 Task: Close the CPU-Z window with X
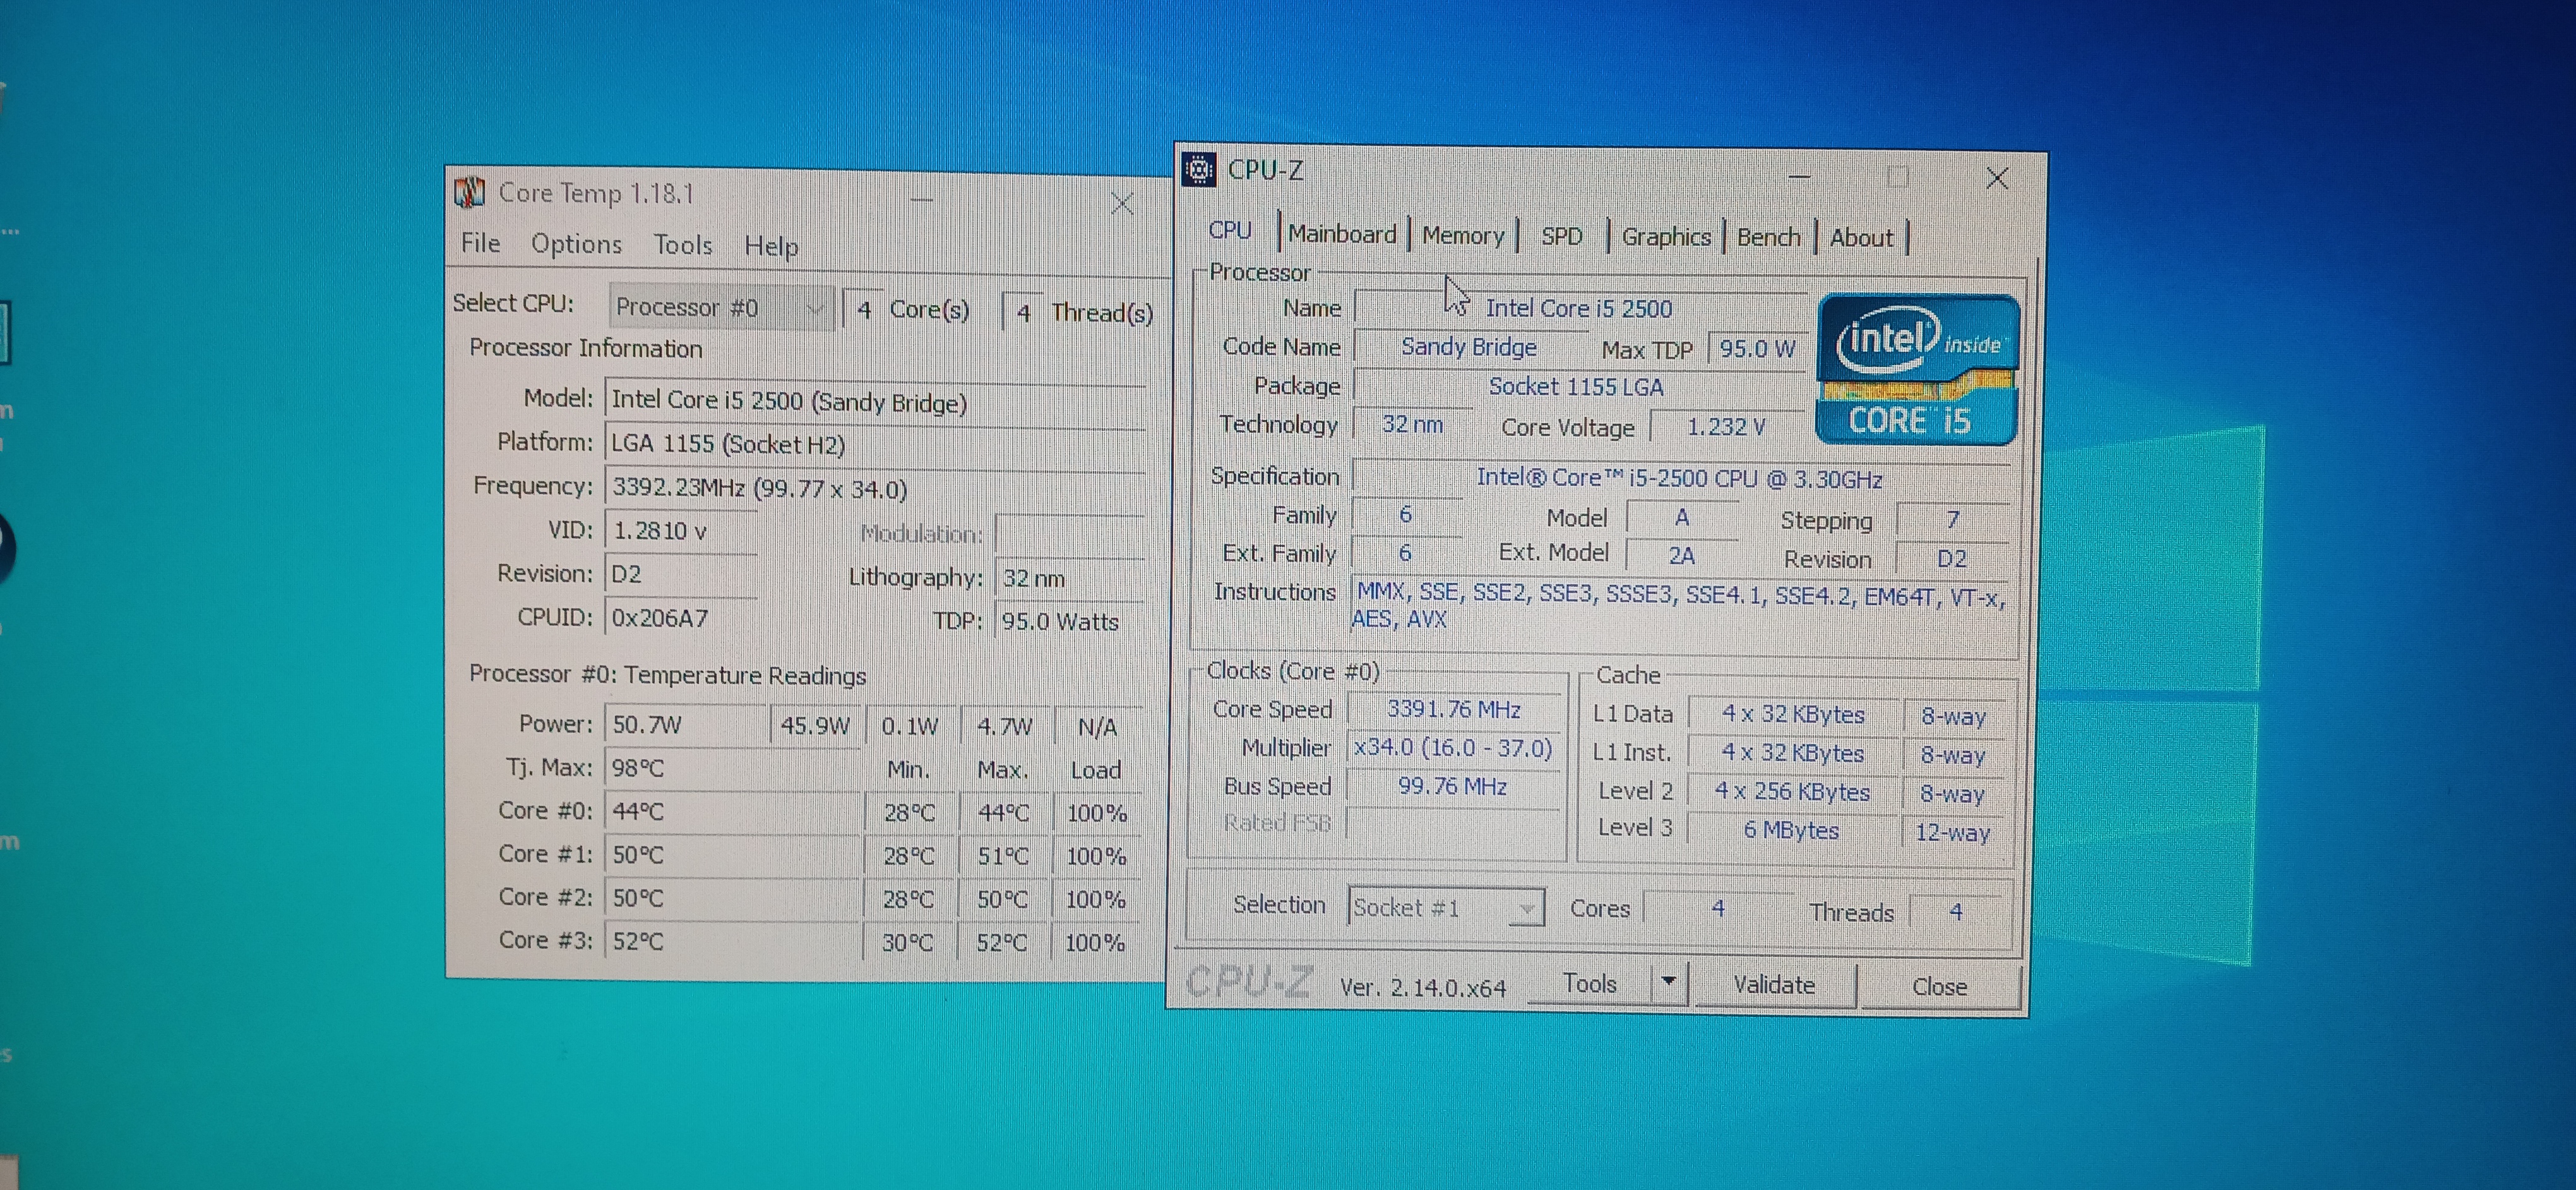[1997, 179]
